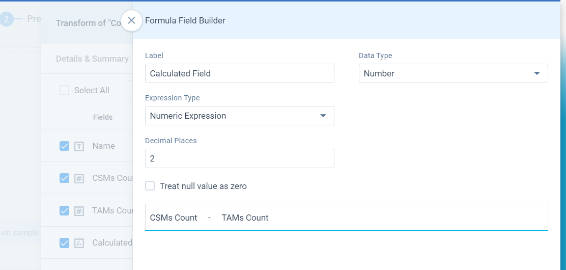Click the Decimal Places input field
Screen dimensions: 566x270
click(240, 158)
